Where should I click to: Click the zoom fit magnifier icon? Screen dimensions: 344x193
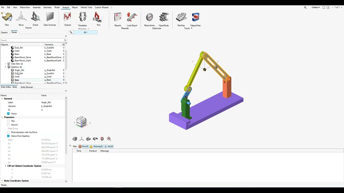click(109, 139)
